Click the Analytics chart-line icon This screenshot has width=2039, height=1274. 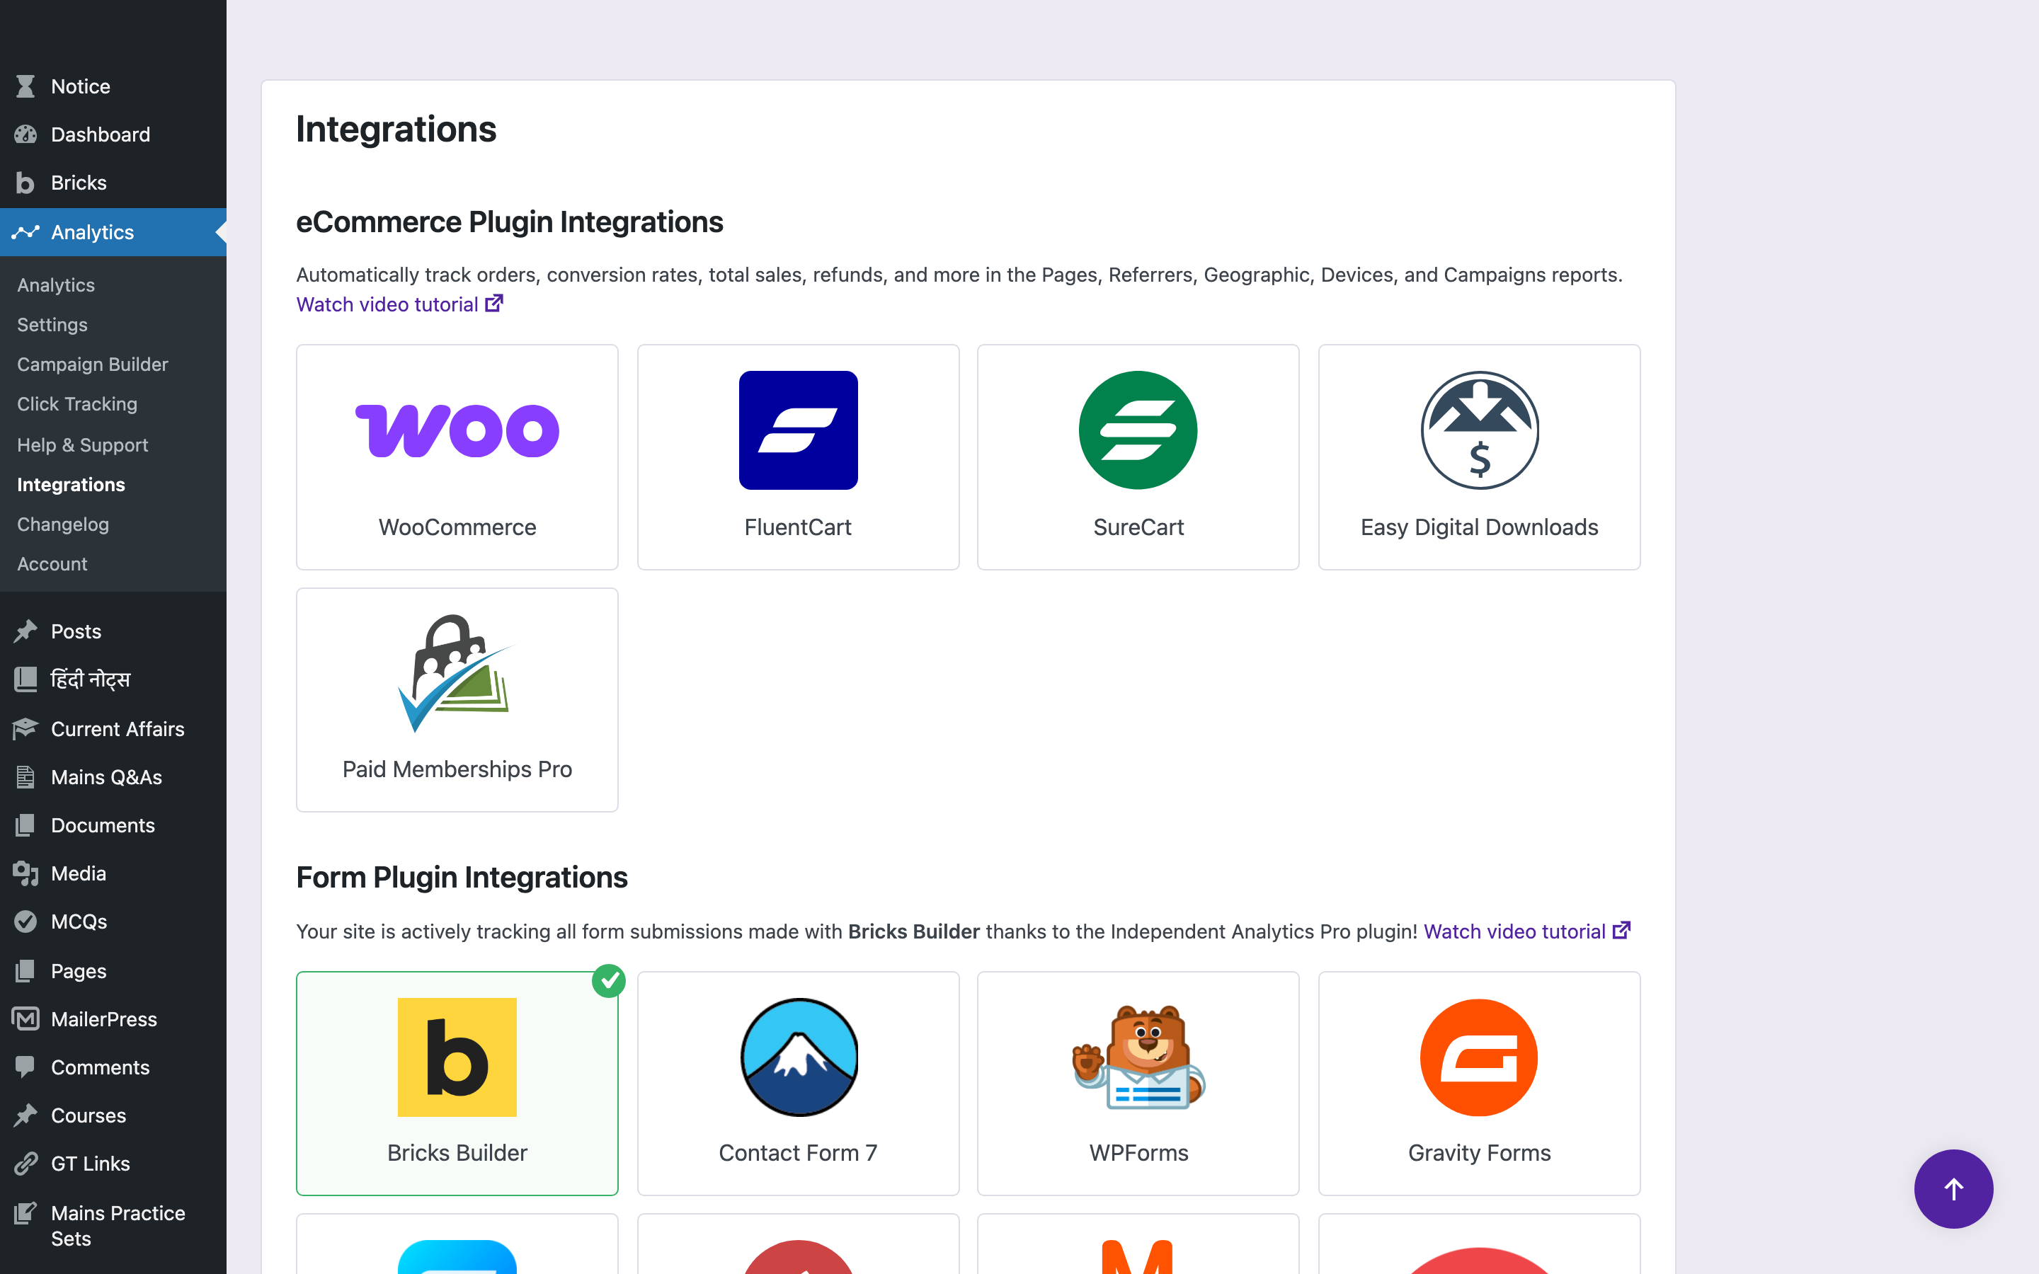(25, 231)
